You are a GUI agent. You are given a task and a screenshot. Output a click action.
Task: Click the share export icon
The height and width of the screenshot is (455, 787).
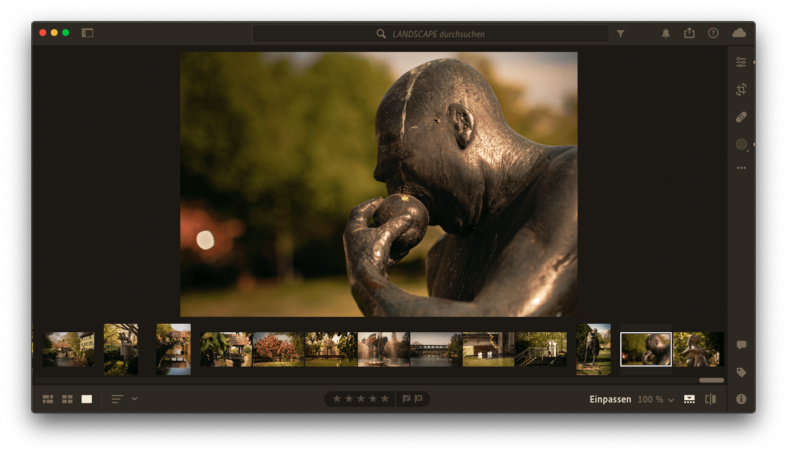point(689,33)
